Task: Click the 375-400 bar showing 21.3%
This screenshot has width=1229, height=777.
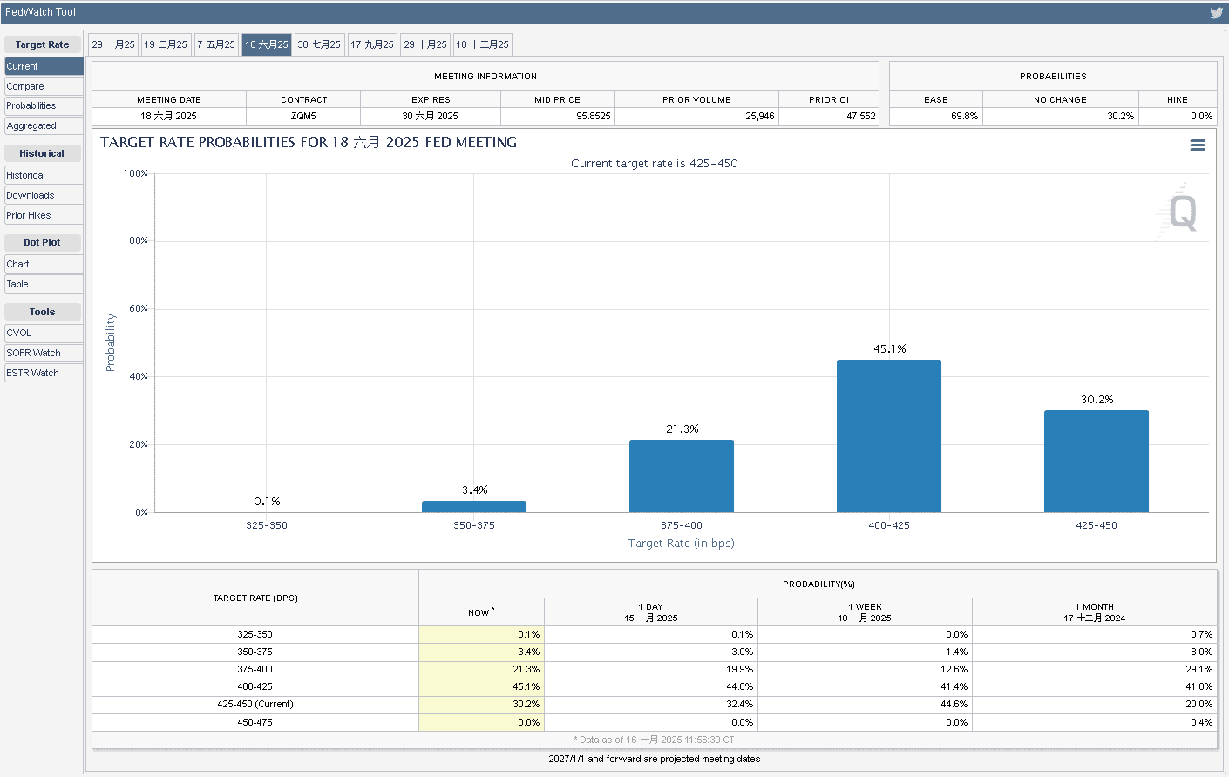Action: [682, 476]
